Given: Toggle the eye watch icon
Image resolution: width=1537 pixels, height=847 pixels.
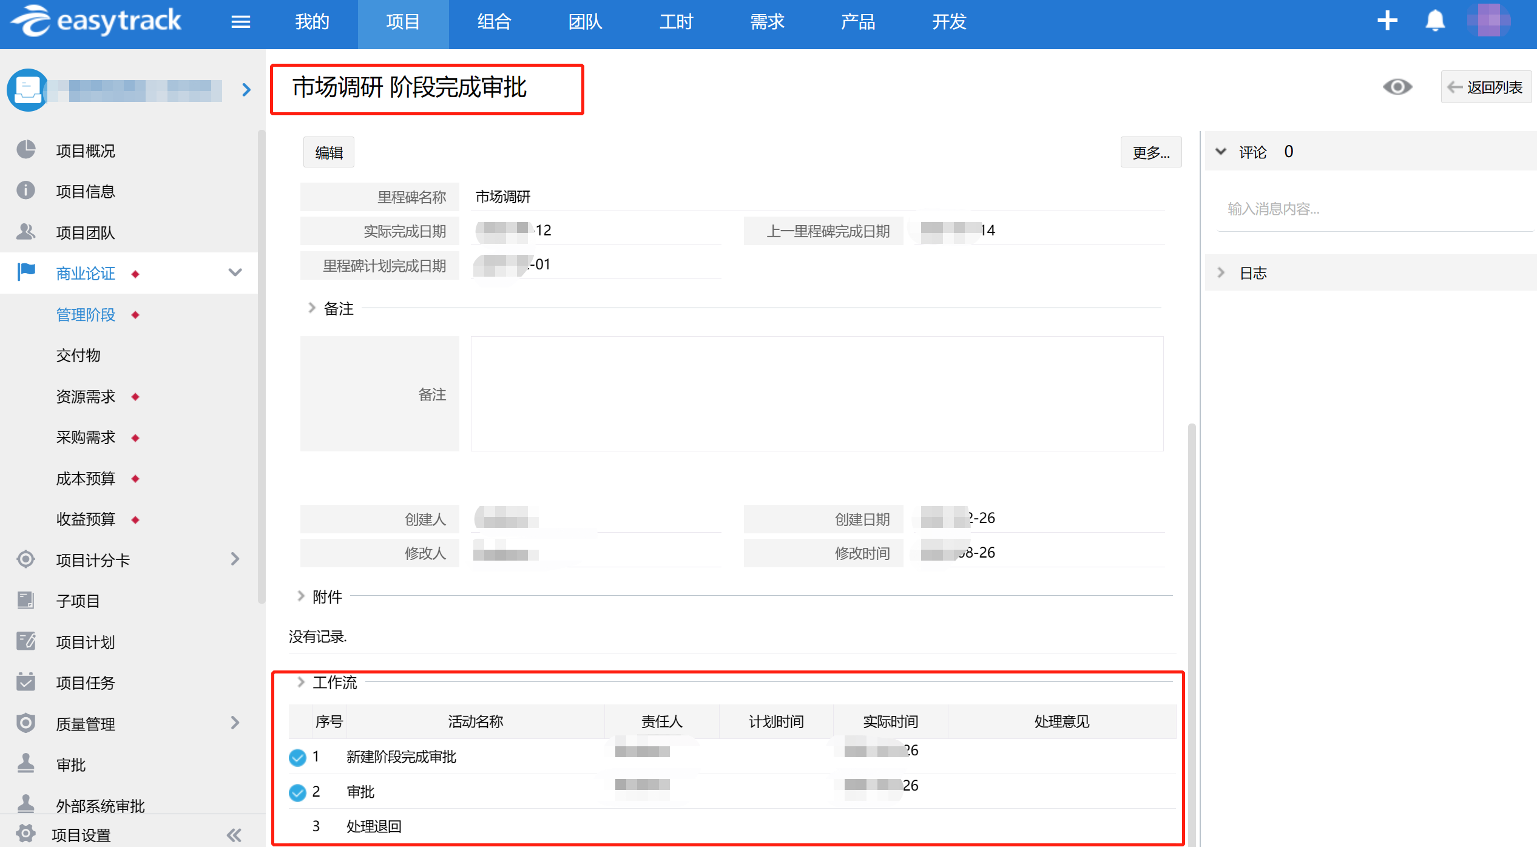Looking at the screenshot, I should [x=1397, y=87].
